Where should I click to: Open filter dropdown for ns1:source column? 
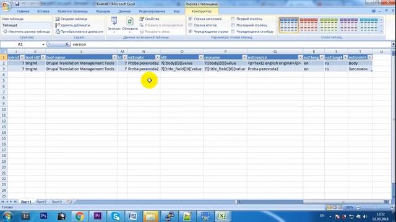click(x=300, y=57)
